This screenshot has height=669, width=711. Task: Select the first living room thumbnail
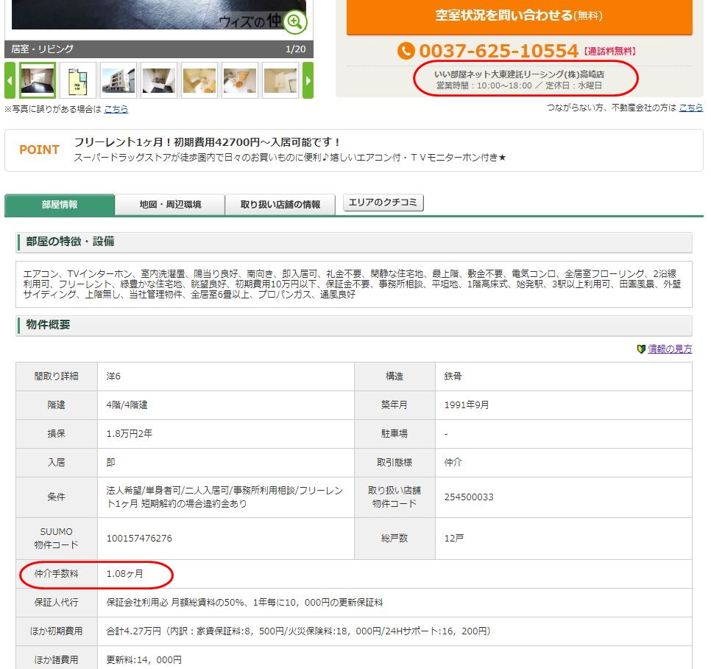(38, 80)
